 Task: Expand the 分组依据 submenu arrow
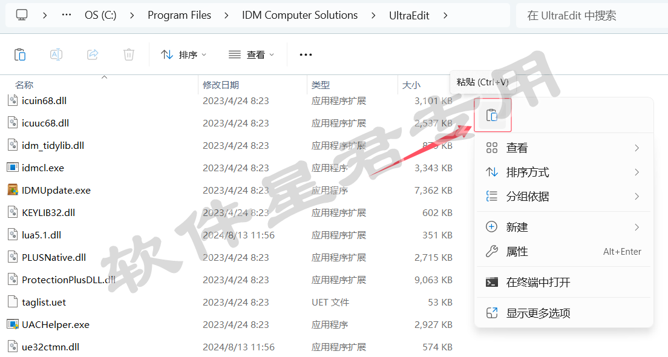point(637,197)
